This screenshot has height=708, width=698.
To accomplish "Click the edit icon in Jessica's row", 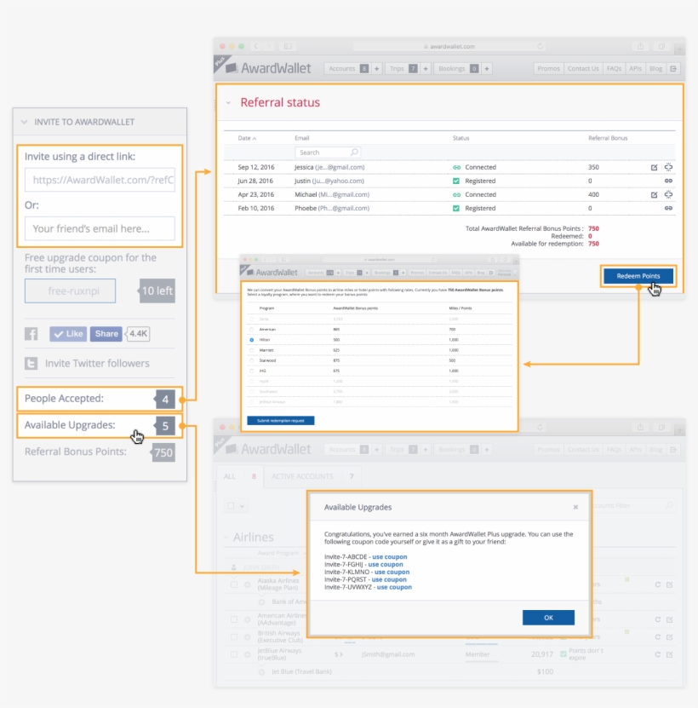I will point(654,168).
